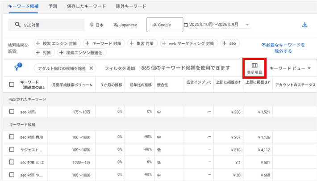Open the Google search network selector
Viewport: 317px width, 181px height.
pos(165,25)
